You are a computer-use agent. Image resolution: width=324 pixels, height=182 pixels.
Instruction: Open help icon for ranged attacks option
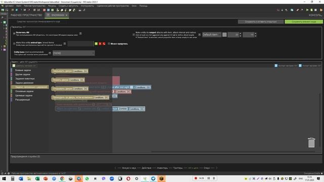(x=199, y=35)
